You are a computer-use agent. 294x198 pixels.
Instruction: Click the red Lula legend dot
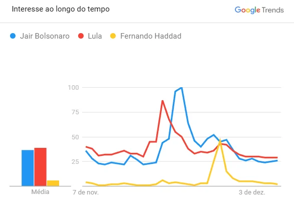coord(81,36)
